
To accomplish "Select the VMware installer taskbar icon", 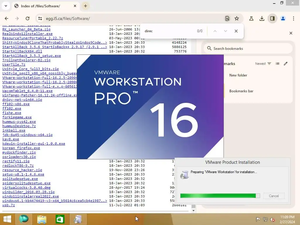I will [x=78, y=219].
